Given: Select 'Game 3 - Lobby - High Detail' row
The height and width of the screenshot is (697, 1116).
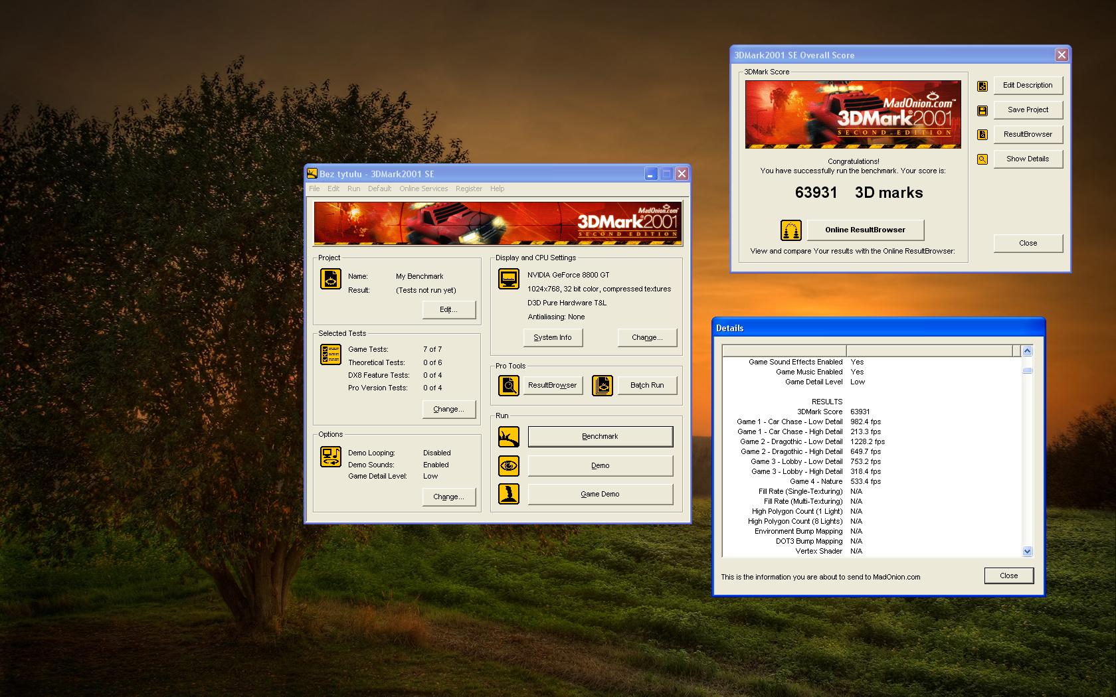Looking at the screenshot, I should coord(872,471).
